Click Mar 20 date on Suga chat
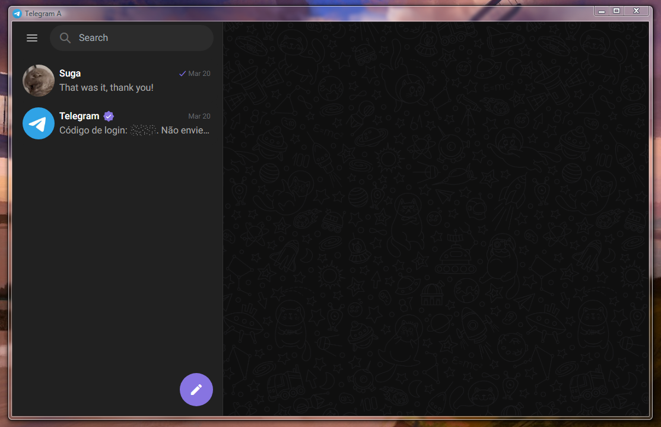Viewport: 661px width, 427px height. 199,74
